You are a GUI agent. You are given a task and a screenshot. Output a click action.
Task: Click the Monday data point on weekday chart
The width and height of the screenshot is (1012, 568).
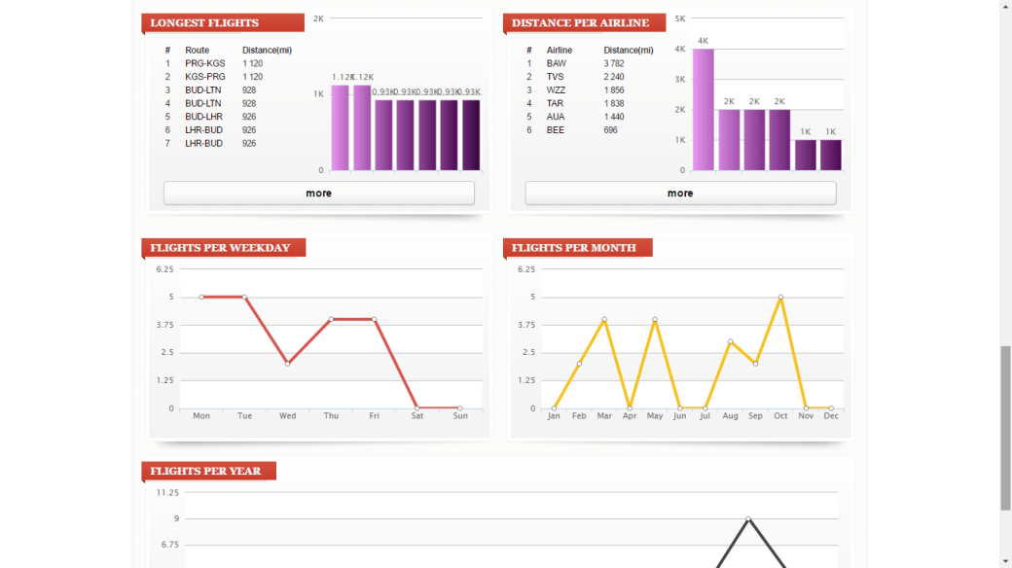point(201,297)
